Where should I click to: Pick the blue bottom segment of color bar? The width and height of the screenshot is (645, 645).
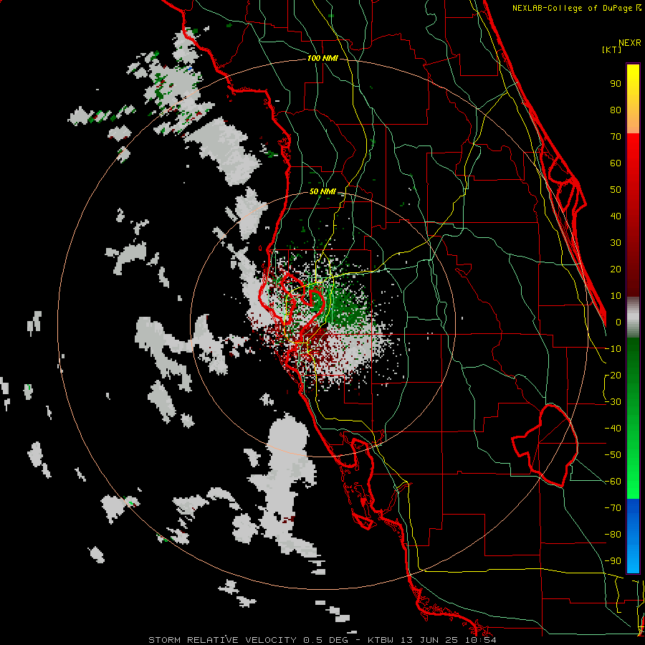click(633, 536)
